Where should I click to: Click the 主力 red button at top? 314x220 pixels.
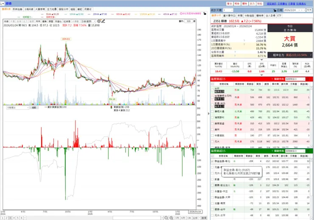[x=252, y=3]
